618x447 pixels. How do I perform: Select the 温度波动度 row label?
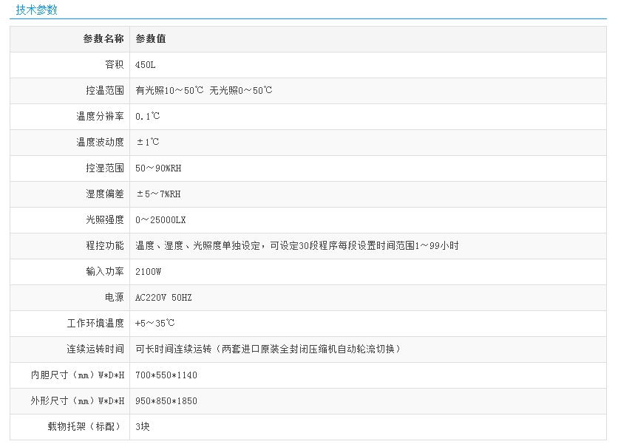(100, 143)
